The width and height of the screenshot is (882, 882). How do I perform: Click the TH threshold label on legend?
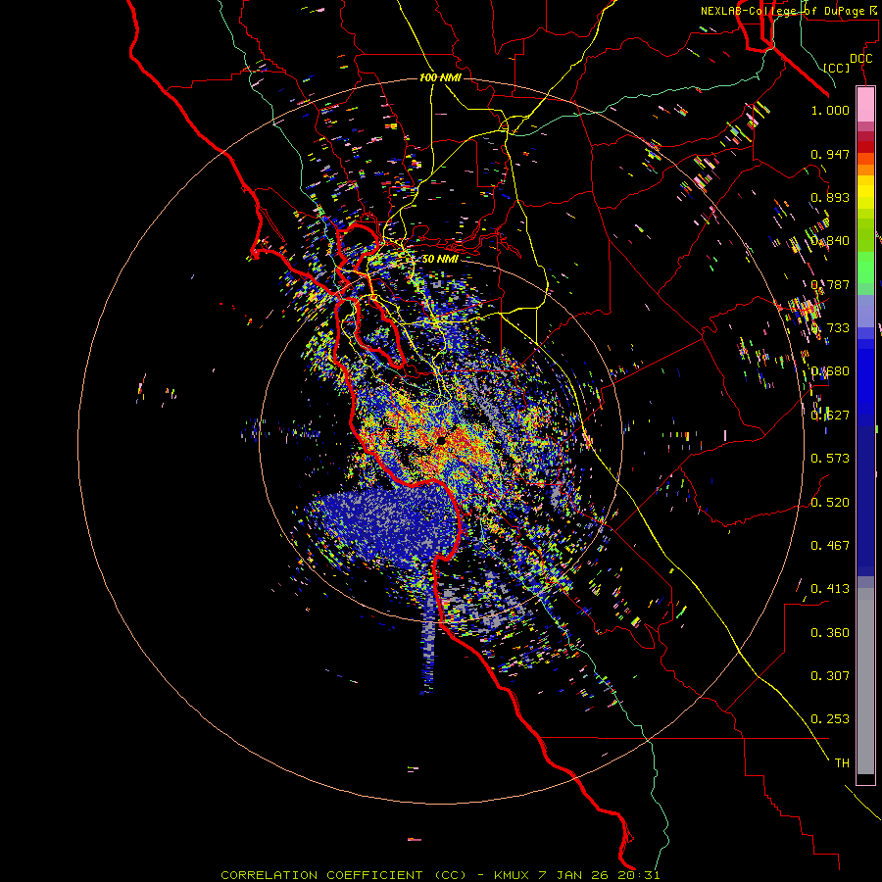[x=842, y=762]
